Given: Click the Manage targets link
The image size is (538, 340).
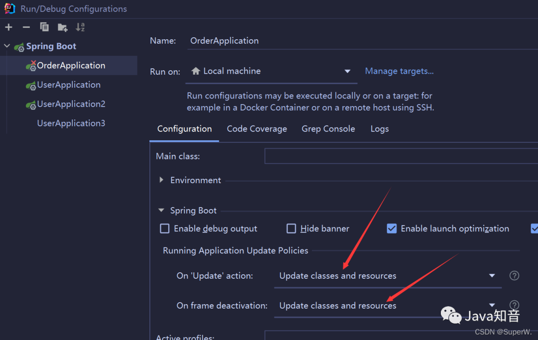Looking at the screenshot, I should [399, 71].
